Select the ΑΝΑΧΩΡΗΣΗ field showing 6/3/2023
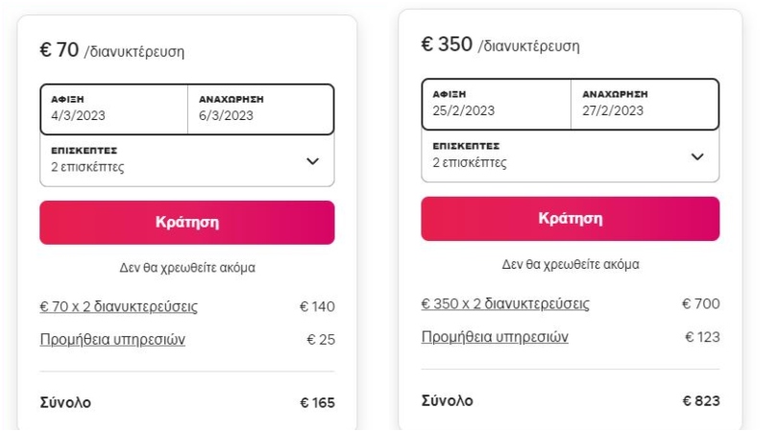The height and width of the screenshot is (432, 778). pos(259,108)
